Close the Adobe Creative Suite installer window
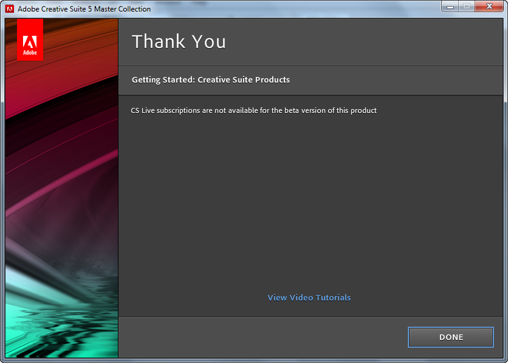This screenshot has width=508, height=363. point(489,7)
